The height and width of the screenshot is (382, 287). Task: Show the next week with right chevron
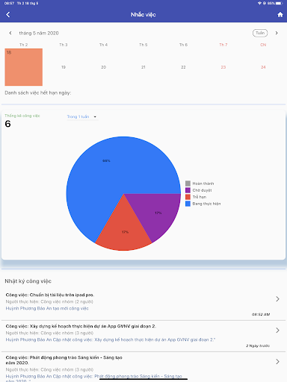277,33
